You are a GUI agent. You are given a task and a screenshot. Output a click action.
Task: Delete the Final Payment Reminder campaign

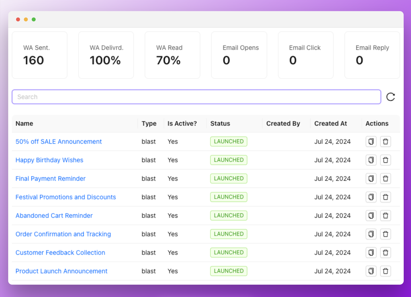pyautogui.click(x=386, y=179)
